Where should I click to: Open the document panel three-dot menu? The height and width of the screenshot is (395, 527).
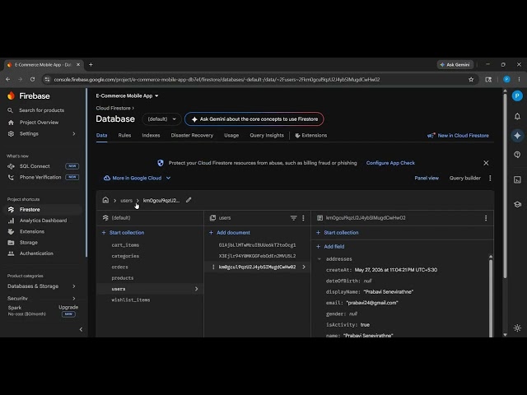coord(486,218)
